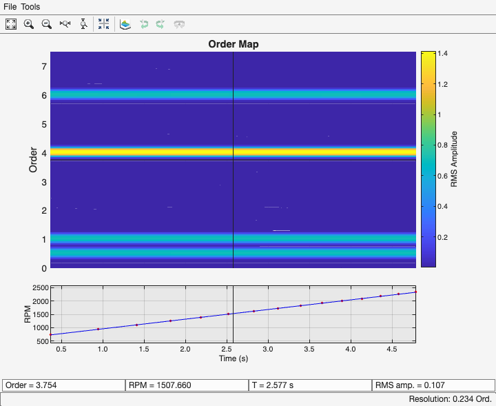Click the rotate clockwise icon
The image size is (496, 406).
[161, 24]
